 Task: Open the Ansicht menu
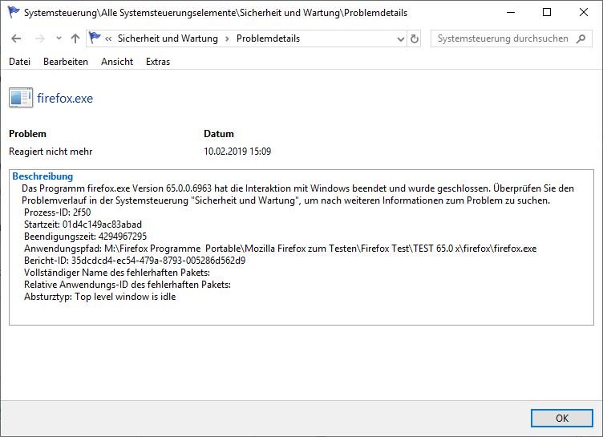tap(117, 62)
